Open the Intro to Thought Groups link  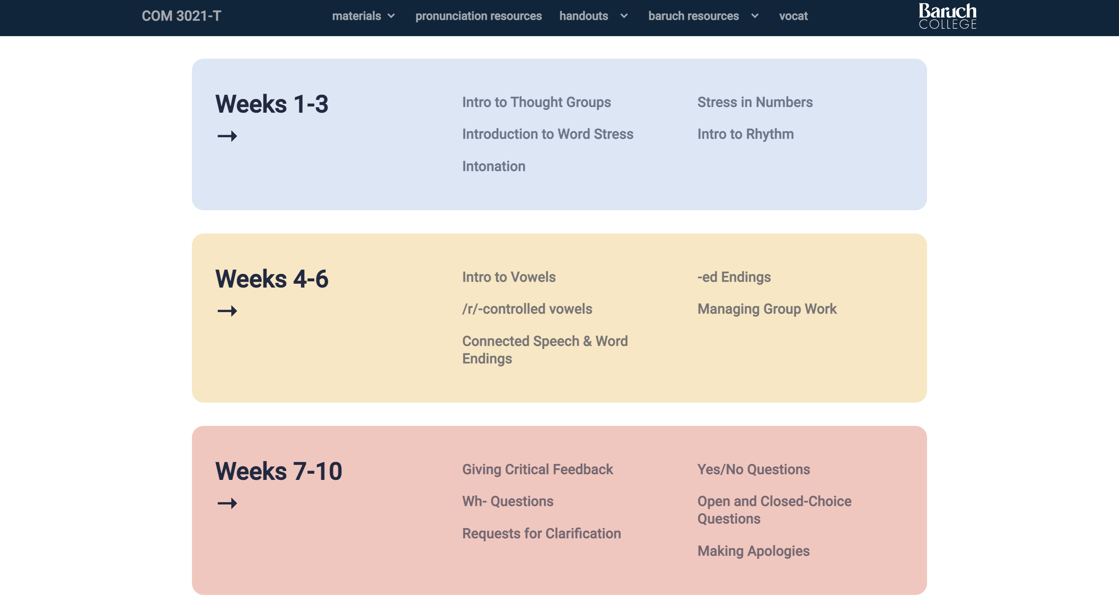[536, 102]
